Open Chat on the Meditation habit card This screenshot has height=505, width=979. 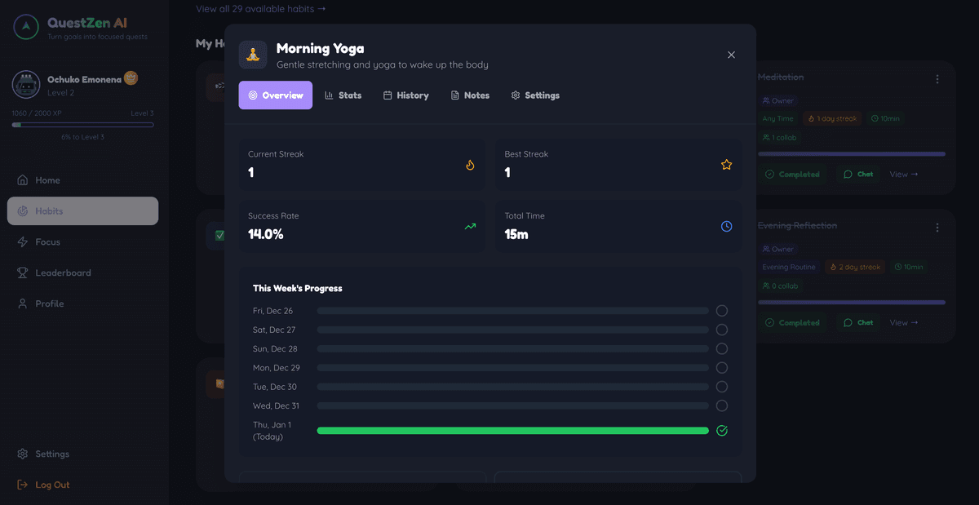tap(857, 174)
